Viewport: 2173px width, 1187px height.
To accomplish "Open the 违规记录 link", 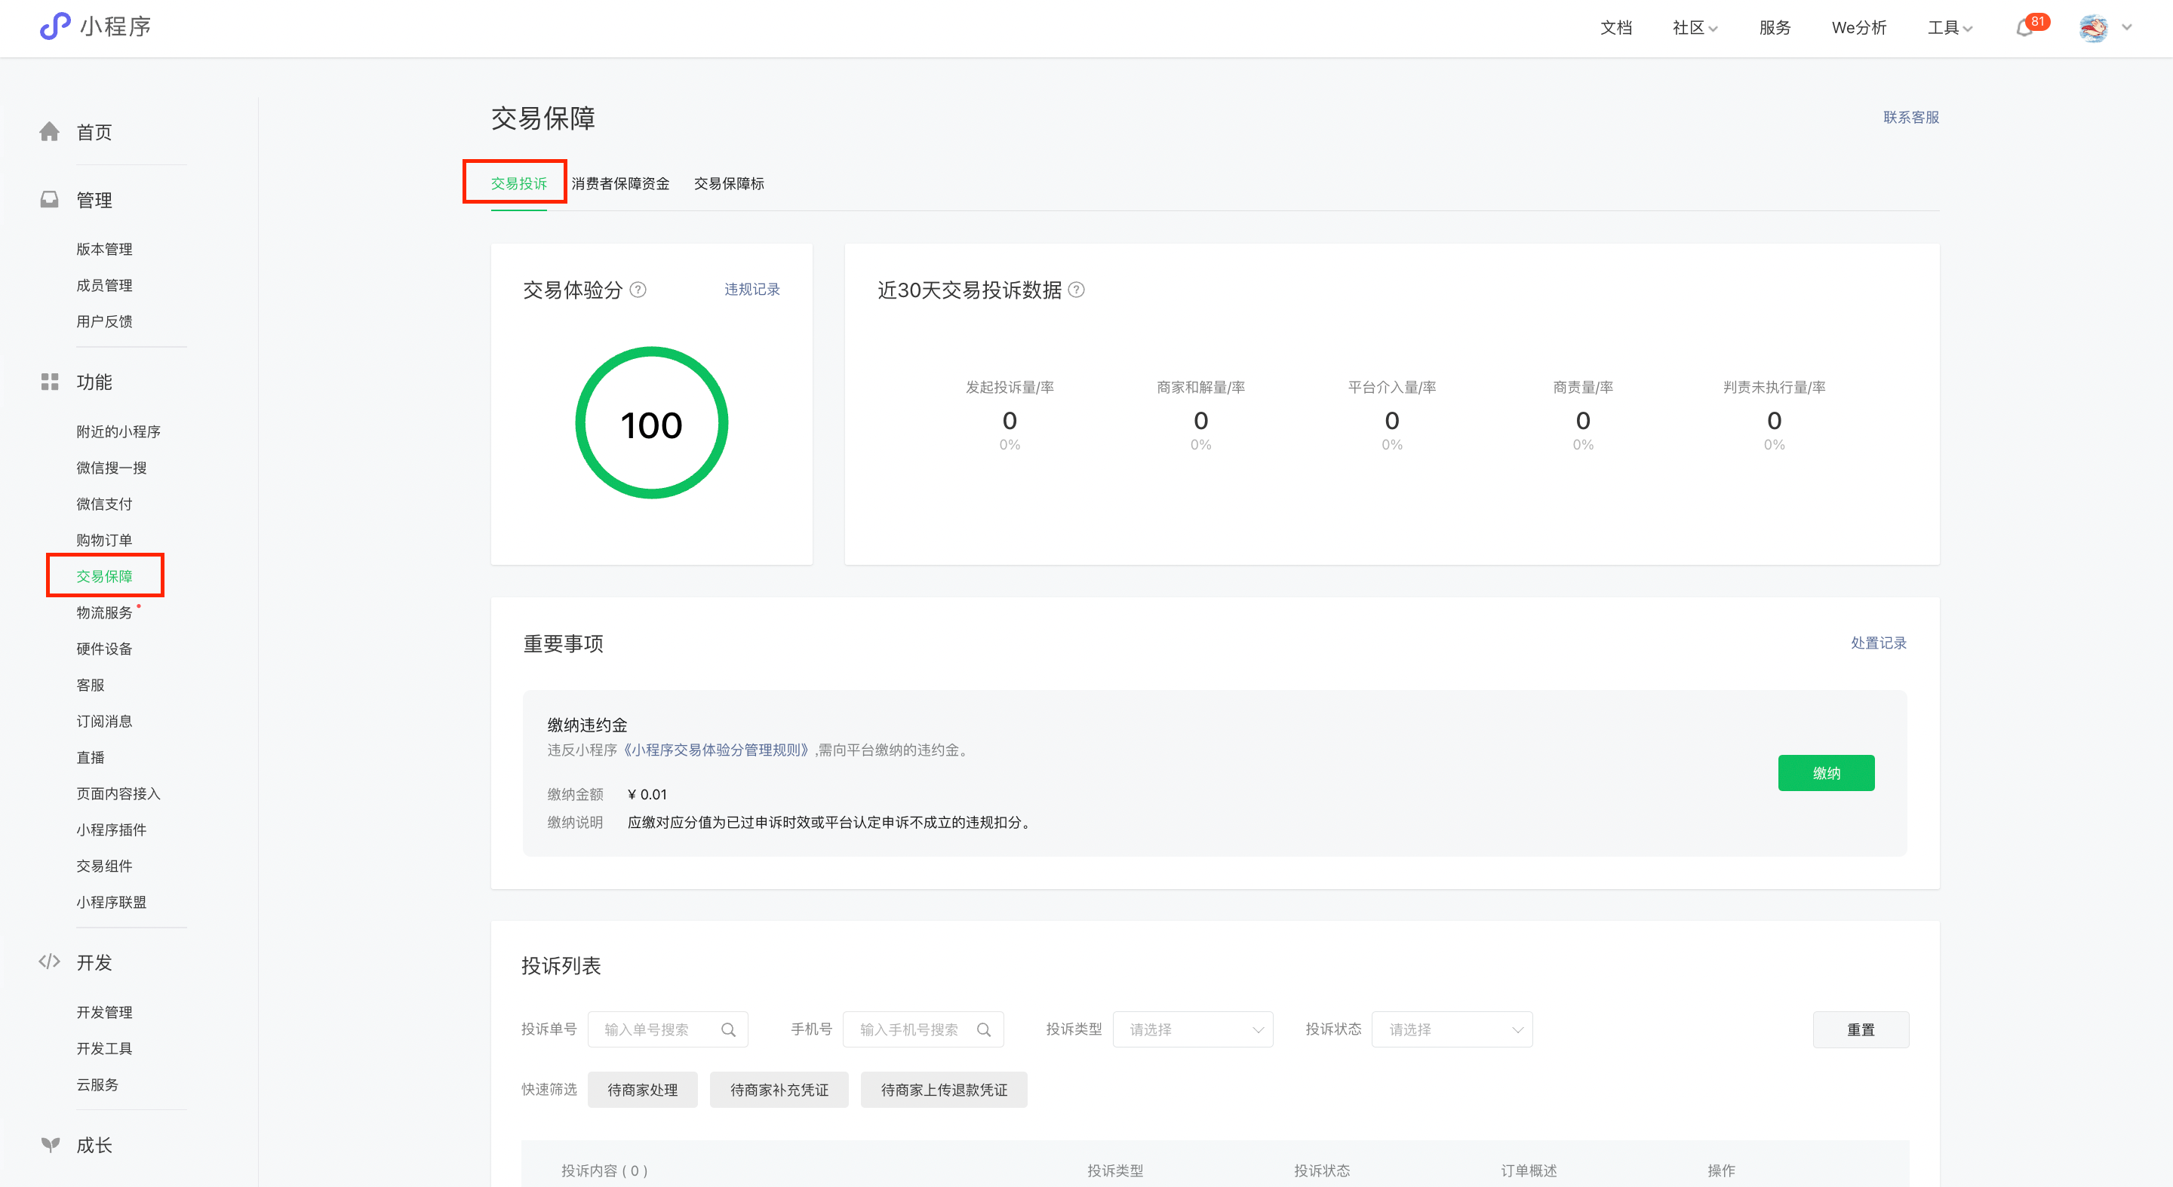I will tap(751, 289).
